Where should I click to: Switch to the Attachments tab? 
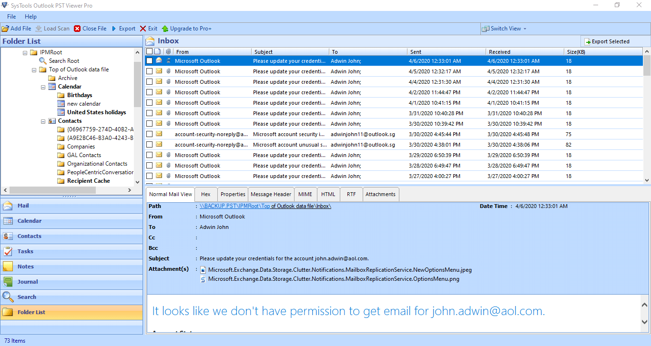[x=380, y=194]
